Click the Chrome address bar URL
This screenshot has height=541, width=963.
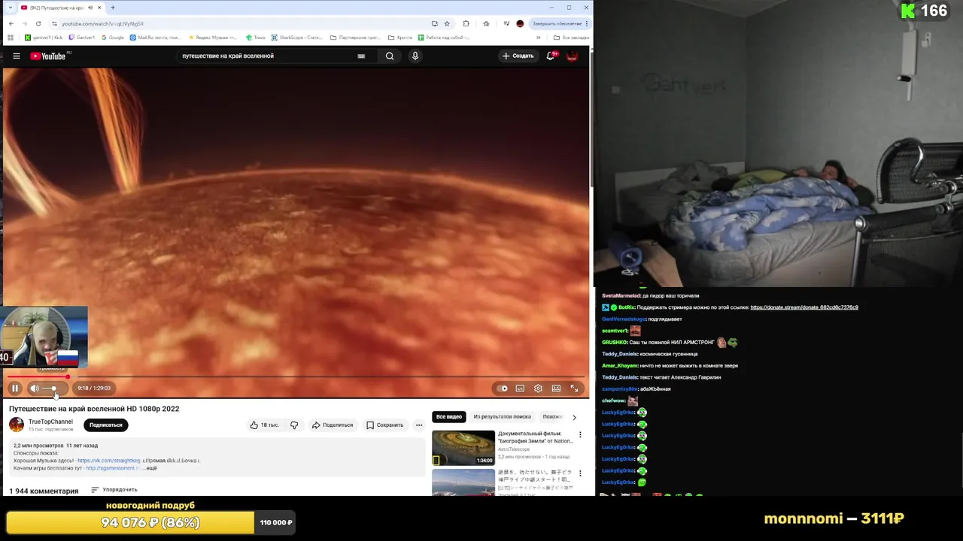pos(102,23)
